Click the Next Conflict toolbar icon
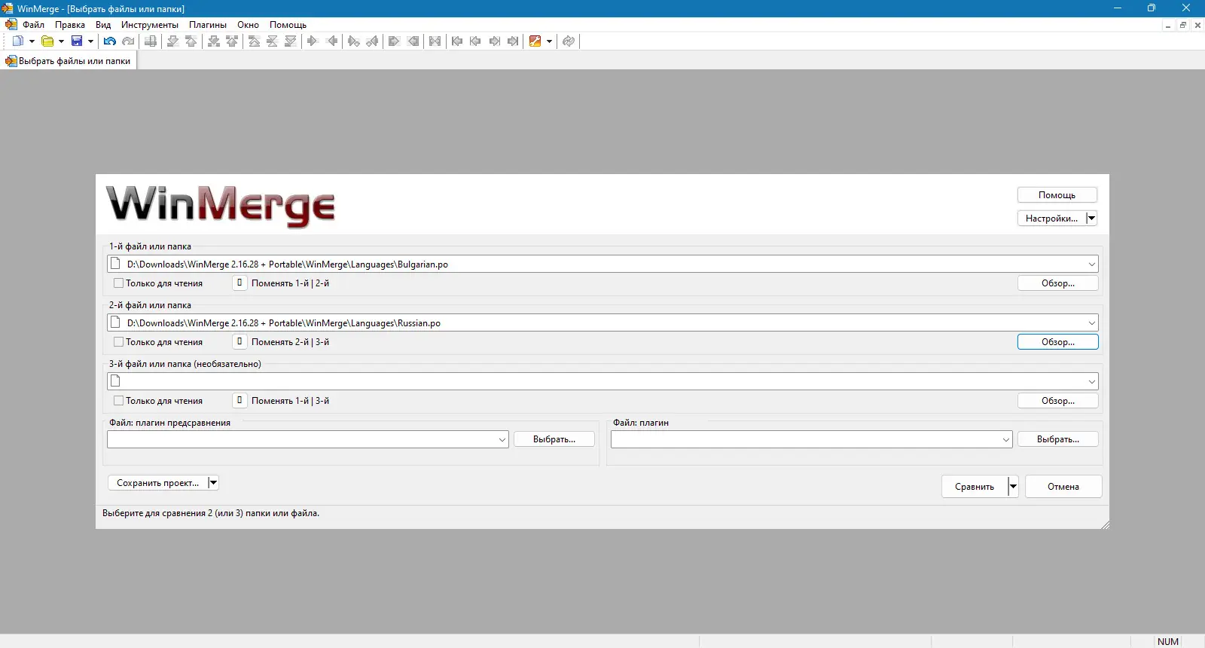The width and height of the screenshot is (1205, 648). 214,41
